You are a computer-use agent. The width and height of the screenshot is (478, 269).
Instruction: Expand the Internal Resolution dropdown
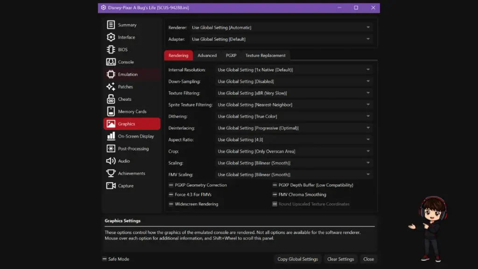(294, 70)
